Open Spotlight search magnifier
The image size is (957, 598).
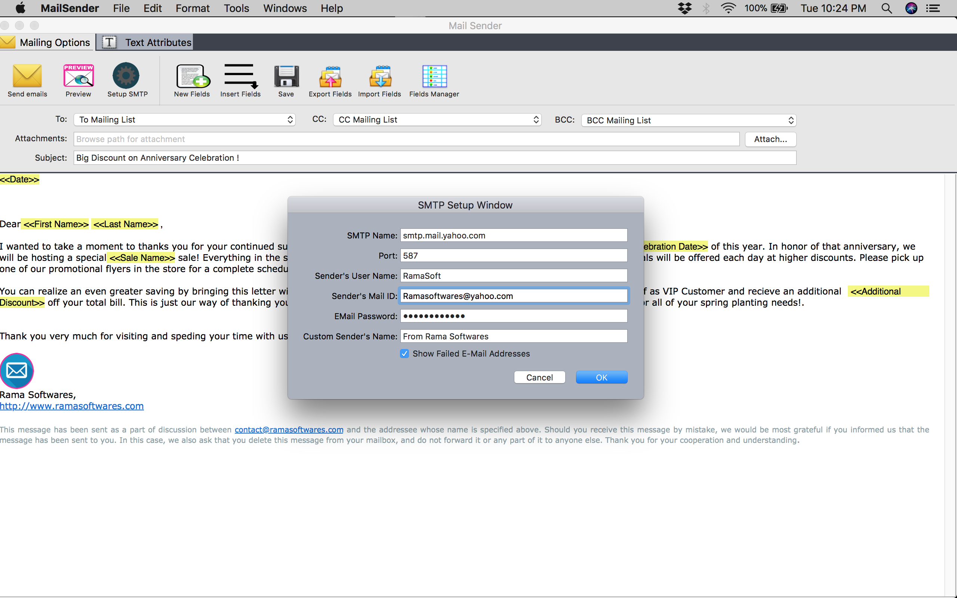(x=887, y=8)
